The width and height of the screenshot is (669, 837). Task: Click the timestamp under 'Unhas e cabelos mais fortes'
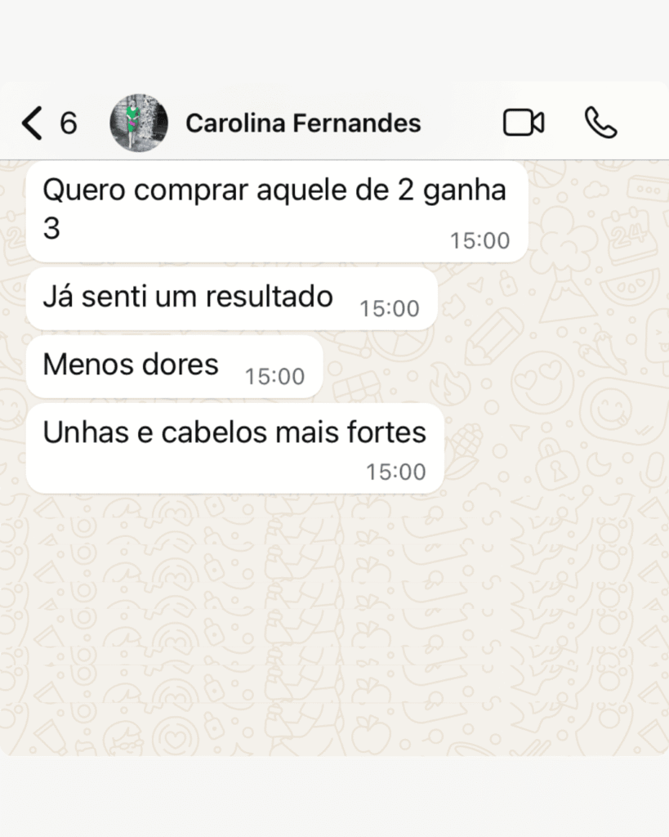click(x=396, y=472)
